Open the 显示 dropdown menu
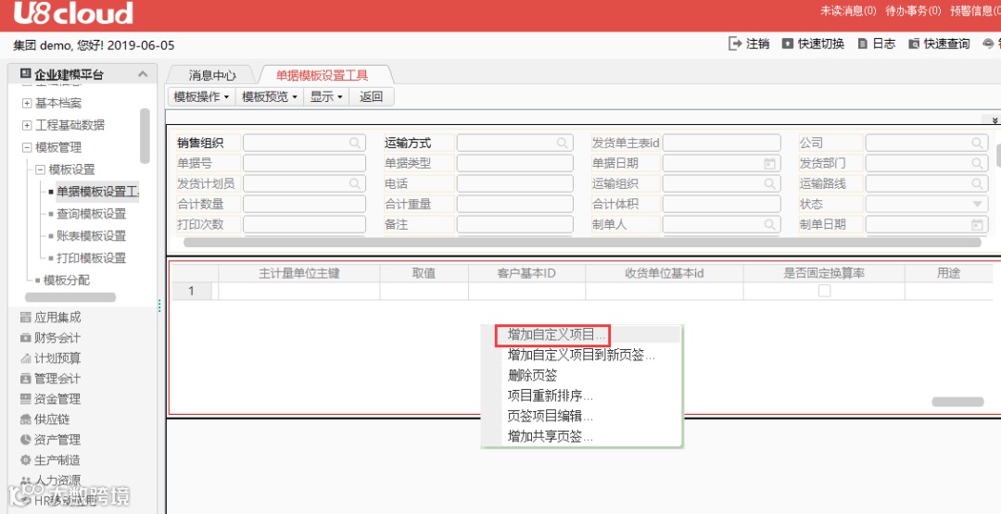The width and height of the screenshot is (1001, 514). (x=326, y=97)
